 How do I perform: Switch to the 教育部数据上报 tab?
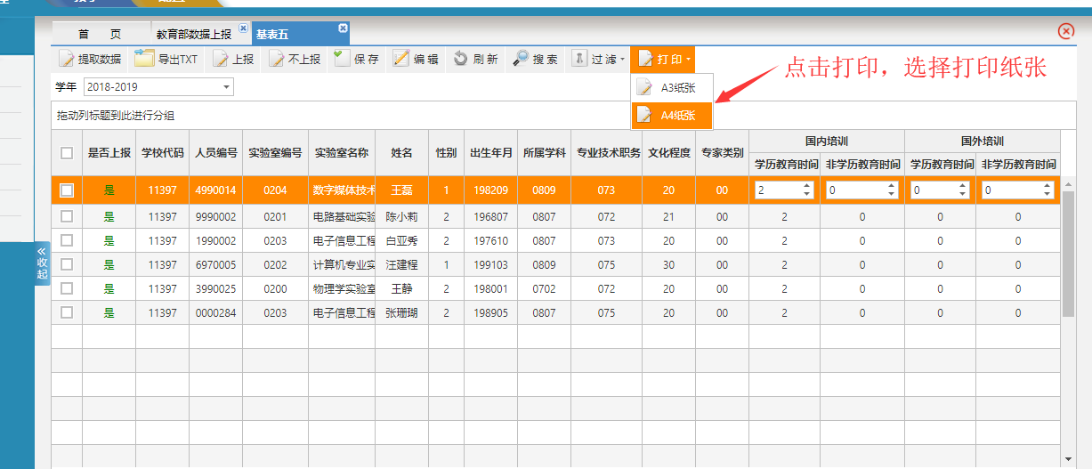194,35
